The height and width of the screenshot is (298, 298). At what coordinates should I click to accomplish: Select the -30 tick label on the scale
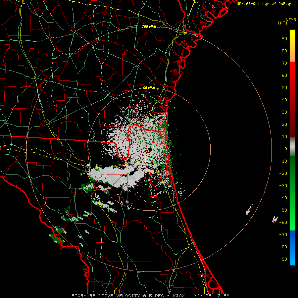283,186
